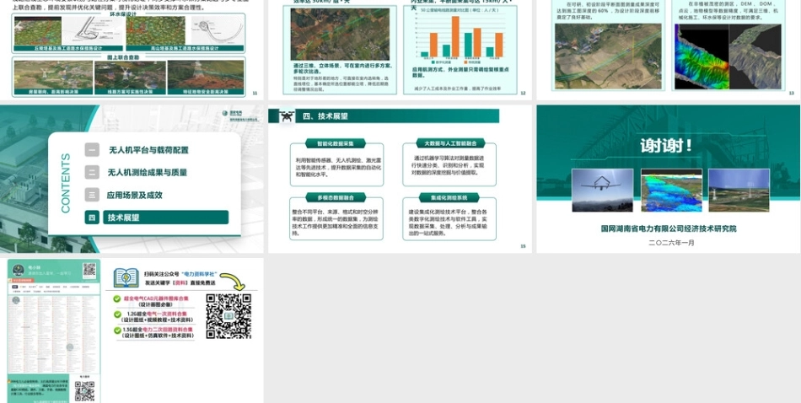Click the line (设计图纸+仿真软件+技术资料)
The image size is (801, 403).
coord(159,336)
